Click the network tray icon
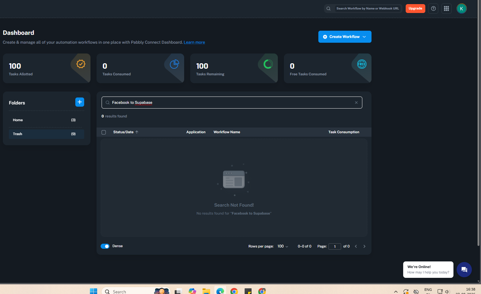The image size is (481, 294). 440,291
